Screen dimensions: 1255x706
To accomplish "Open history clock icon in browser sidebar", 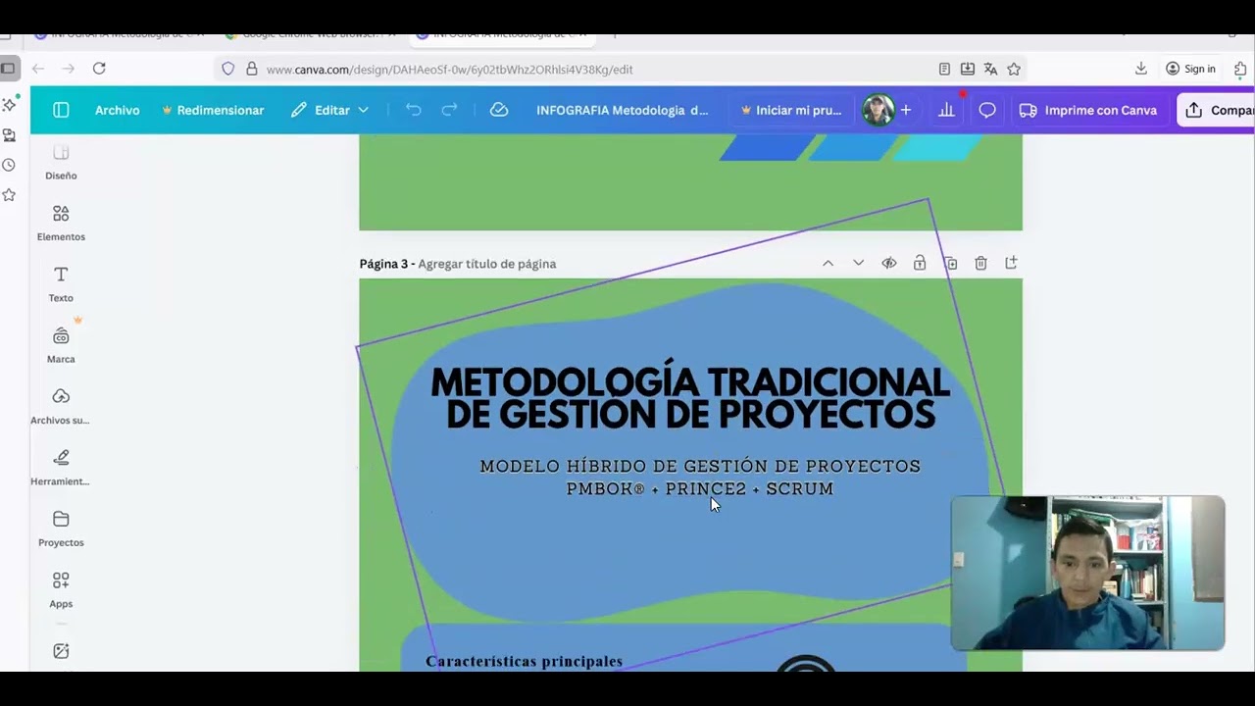I will [9, 165].
